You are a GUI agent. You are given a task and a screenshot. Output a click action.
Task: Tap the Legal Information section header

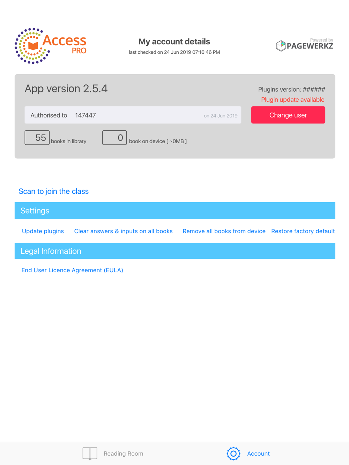(x=175, y=251)
